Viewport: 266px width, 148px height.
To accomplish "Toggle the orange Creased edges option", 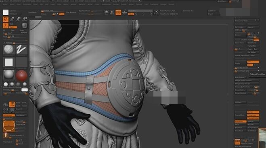I will pos(253,118).
